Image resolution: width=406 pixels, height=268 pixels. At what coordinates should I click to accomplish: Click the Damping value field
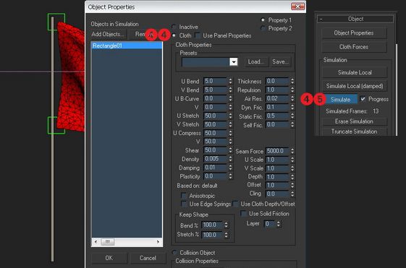216,168
